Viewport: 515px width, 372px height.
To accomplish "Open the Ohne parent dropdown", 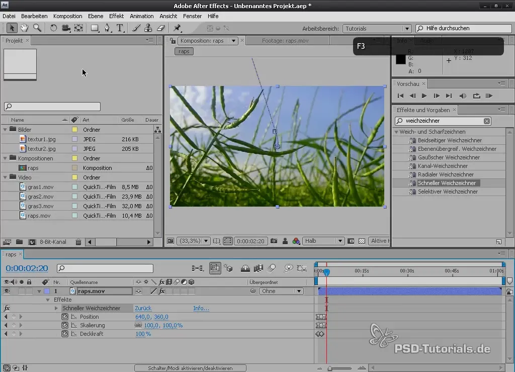I will [281, 291].
